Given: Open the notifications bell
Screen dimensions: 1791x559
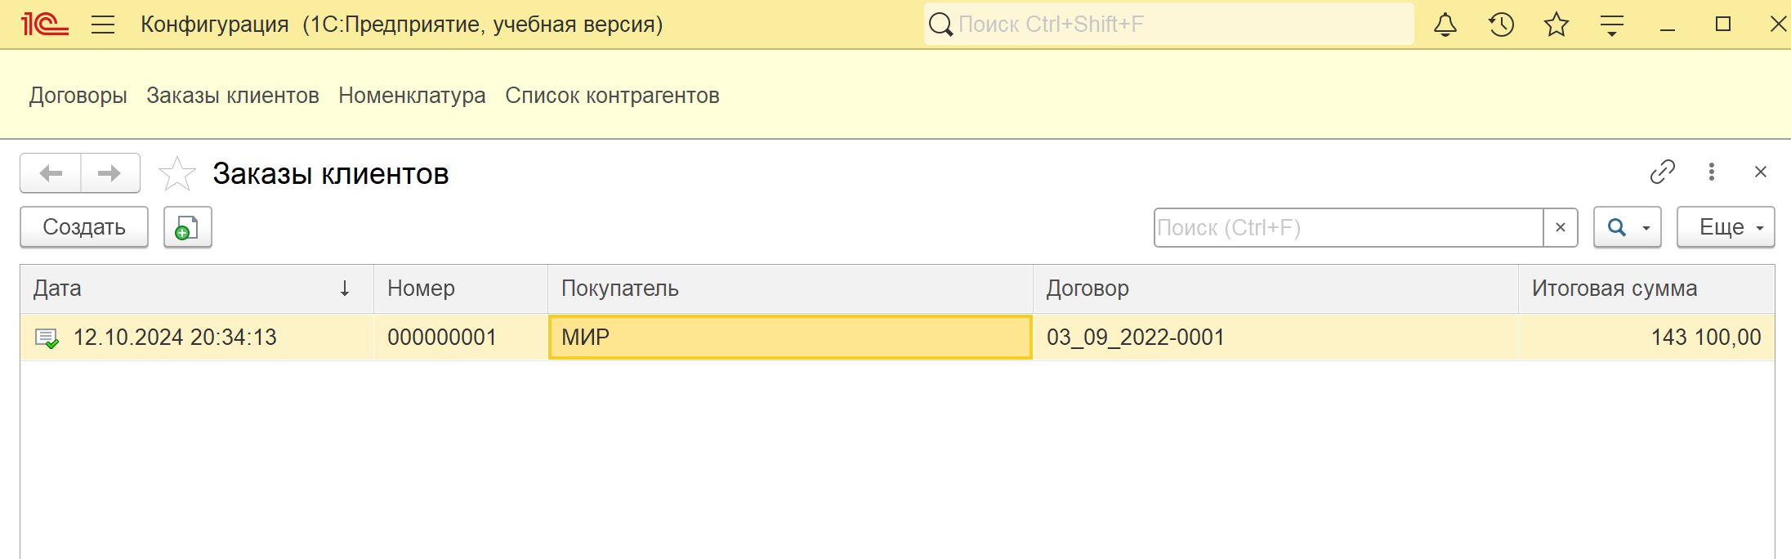Looking at the screenshot, I should pyautogui.click(x=1445, y=25).
